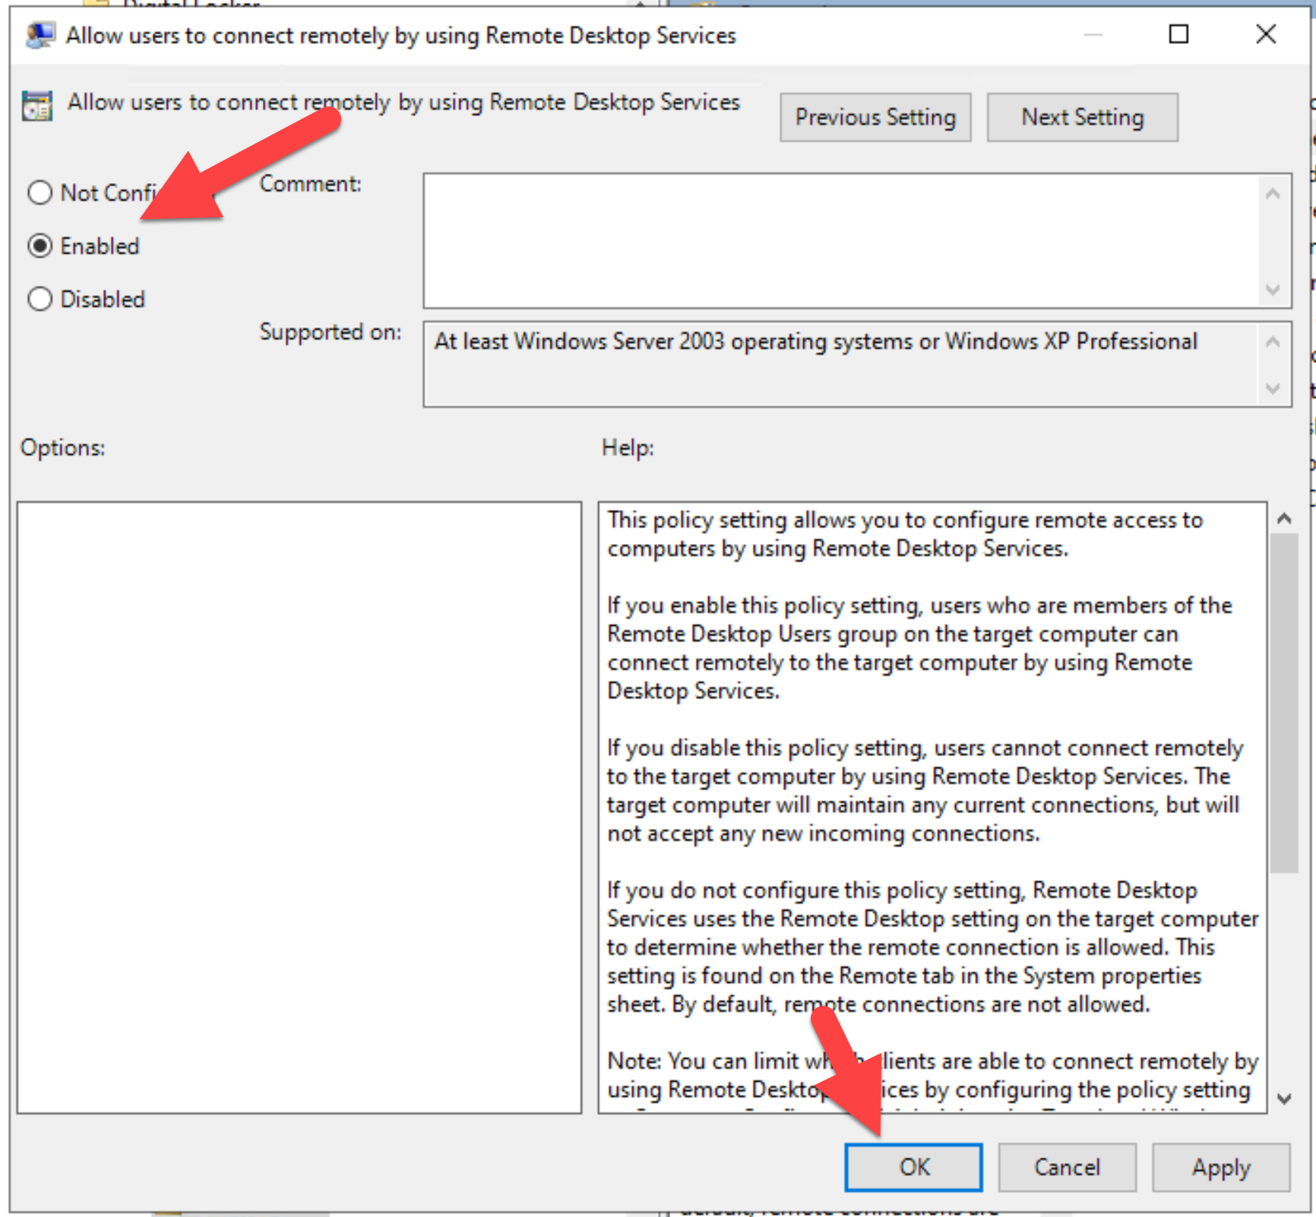
Task: Click the Remote Desktop icon in title bar
Action: pyautogui.click(x=40, y=35)
